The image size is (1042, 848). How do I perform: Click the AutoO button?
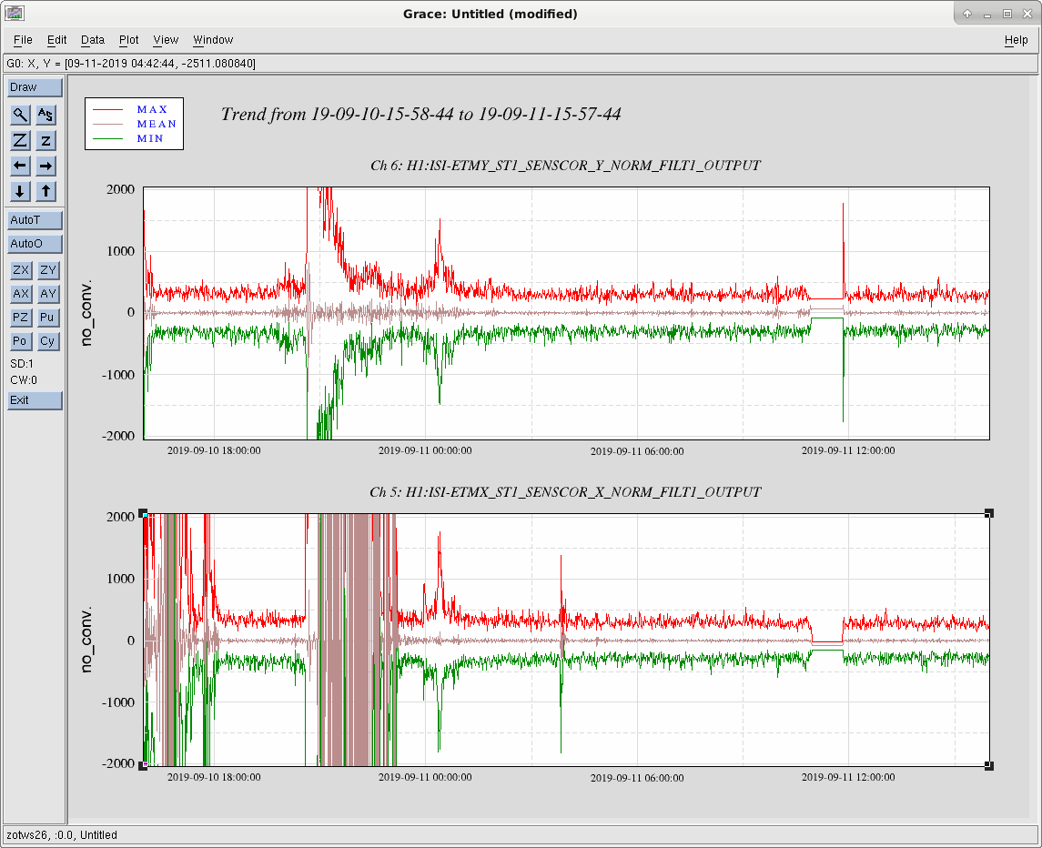point(35,244)
